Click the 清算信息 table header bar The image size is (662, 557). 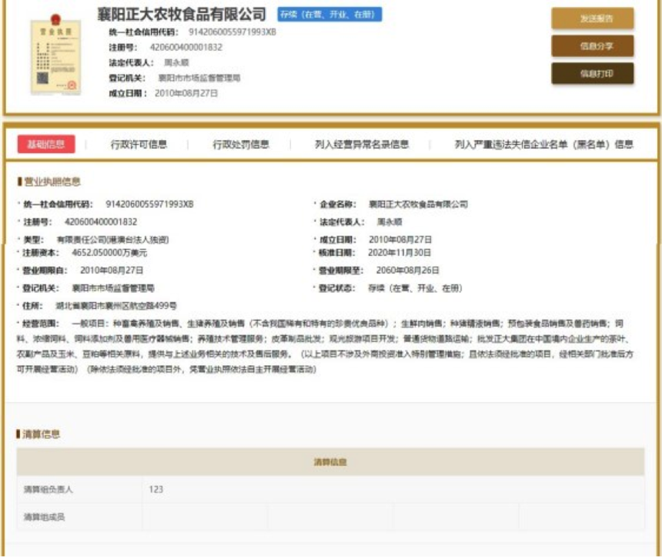coord(330,462)
